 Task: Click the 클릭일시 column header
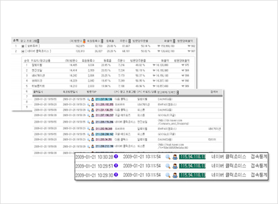point(38,92)
